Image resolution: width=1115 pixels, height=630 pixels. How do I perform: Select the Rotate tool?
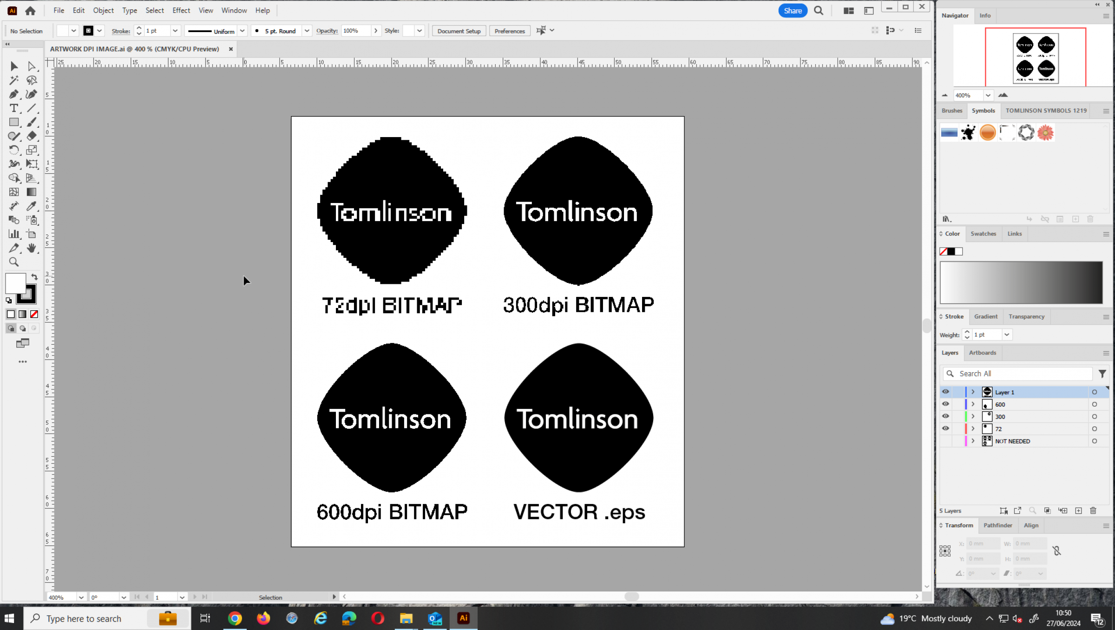tap(14, 150)
